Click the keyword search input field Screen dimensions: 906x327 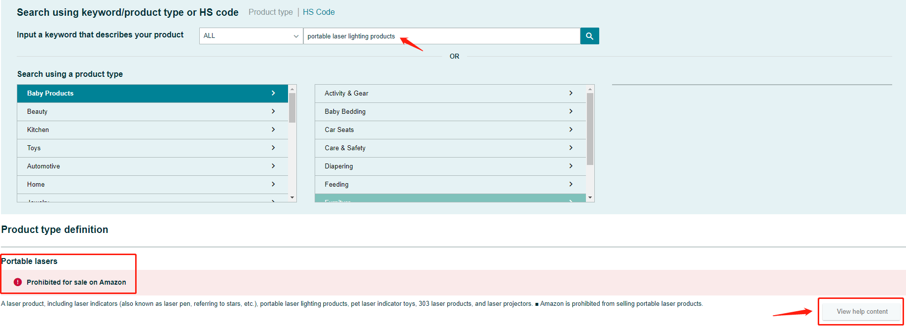coord(441,36)
